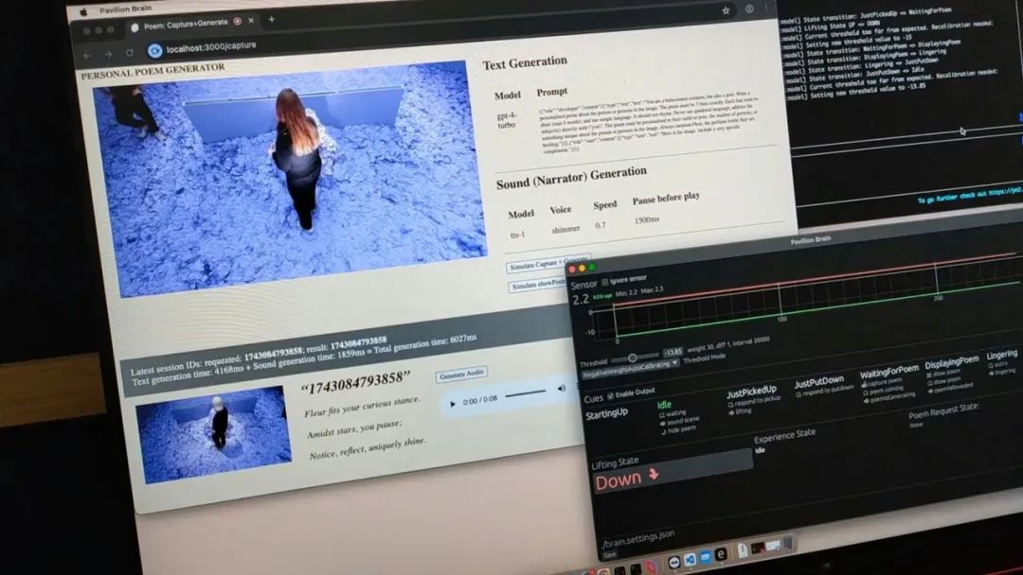The image size is (1023, 575).
Task: Click the gpt-4-turbo model cell
Action: click(506, 120)
